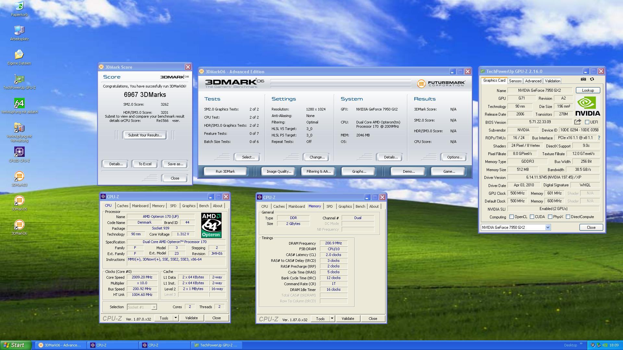Click 3DMark06 progress bar area
This screenshot has width=623, height=350.
point(341,83)
